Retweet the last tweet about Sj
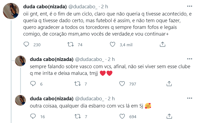 [77, 117]
